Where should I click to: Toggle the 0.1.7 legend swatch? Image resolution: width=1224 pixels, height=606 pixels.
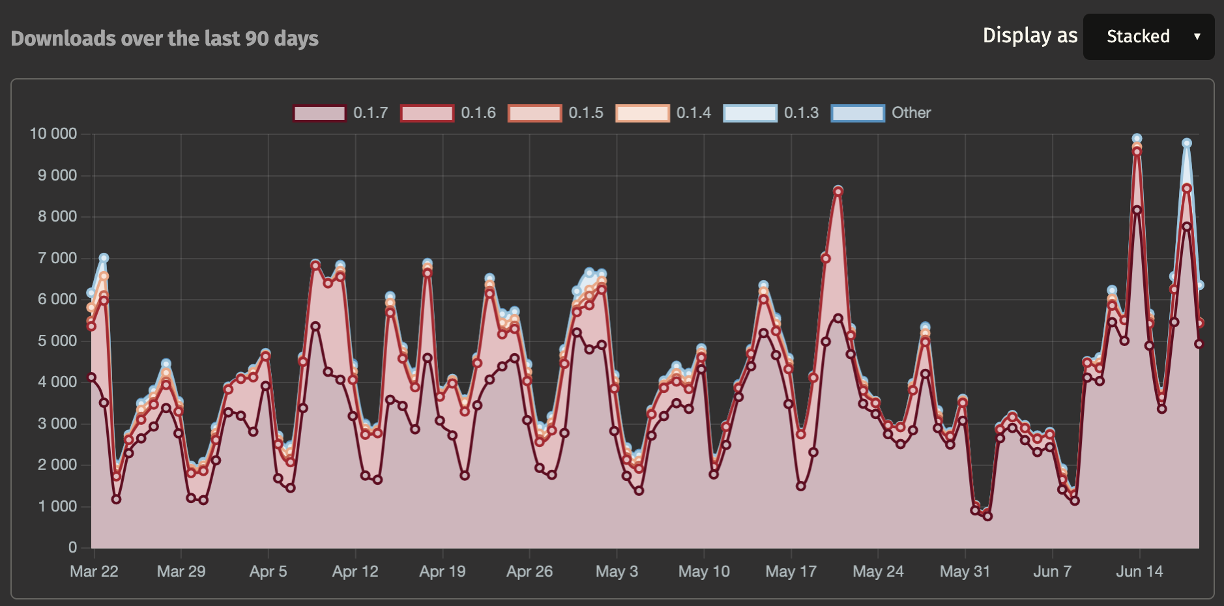coord(319,113)
